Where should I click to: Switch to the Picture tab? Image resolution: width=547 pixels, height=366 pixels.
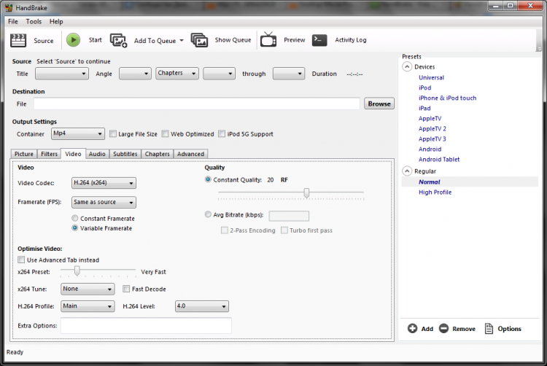coord(24,154)
